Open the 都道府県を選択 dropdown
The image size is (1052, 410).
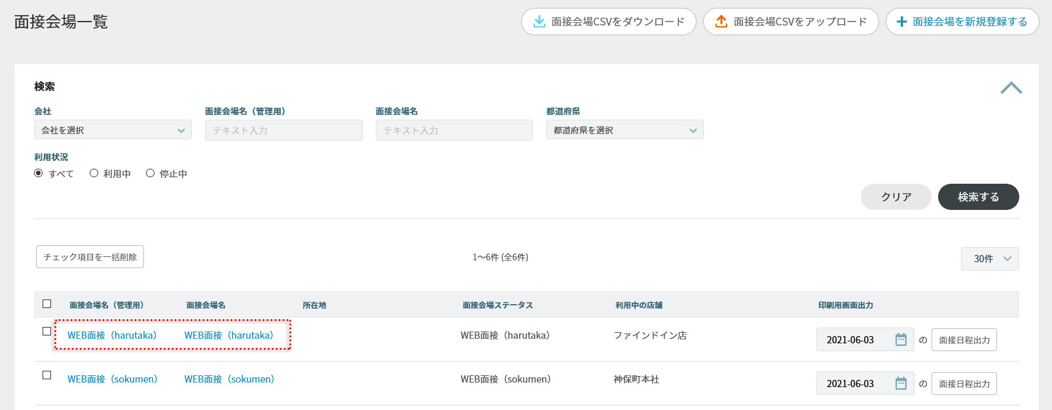pyautogui.click(x=625, y=130)
